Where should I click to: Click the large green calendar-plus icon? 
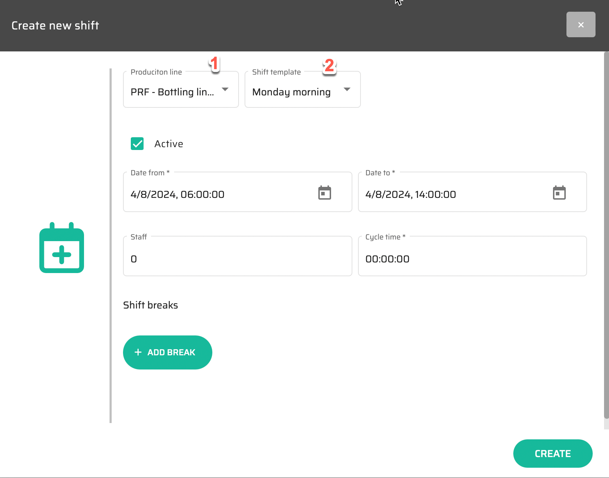click(x=62, y=248)
